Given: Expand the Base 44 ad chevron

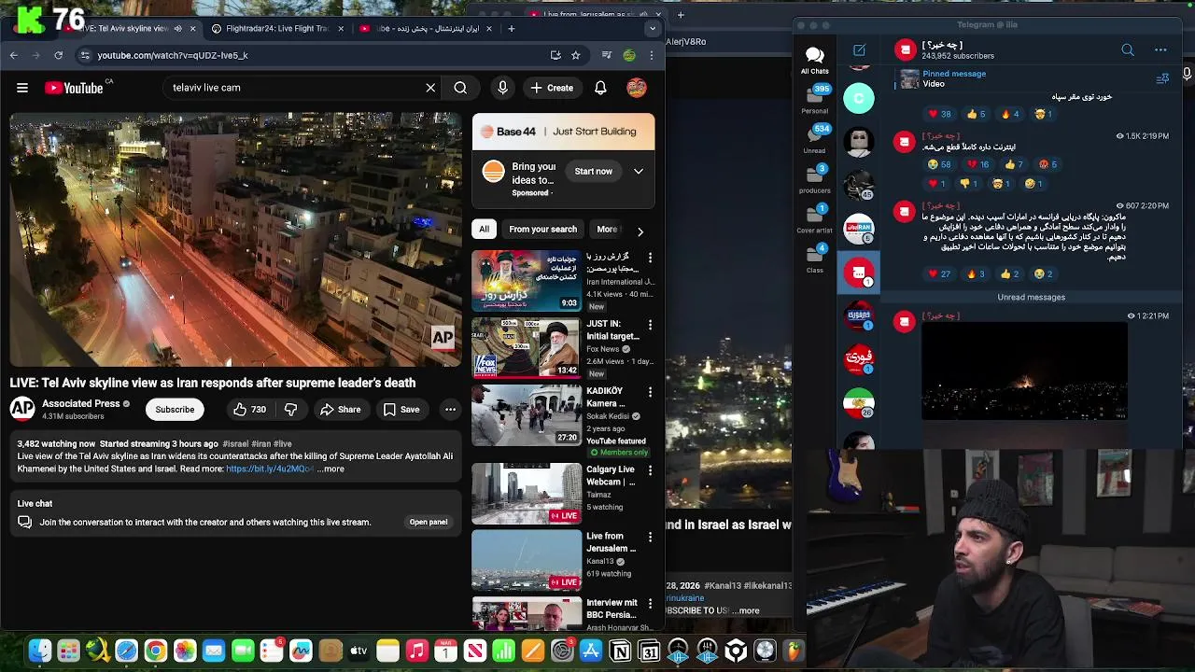Looking at the screenshot, I should pos(639,172).
